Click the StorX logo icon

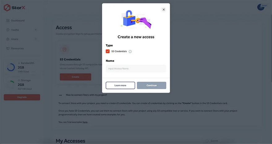7,7
